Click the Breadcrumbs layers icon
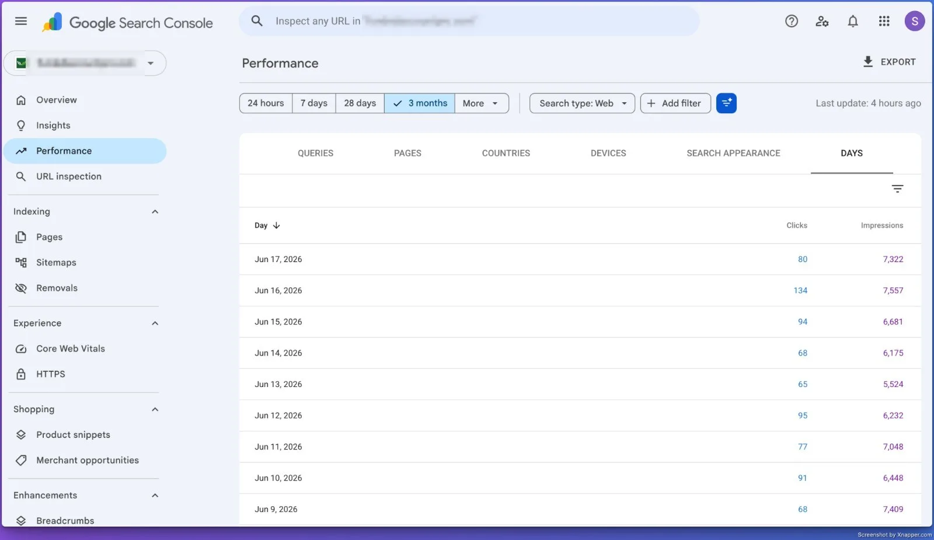This screenshot has height=540, width=934. [x=21, y=521]
